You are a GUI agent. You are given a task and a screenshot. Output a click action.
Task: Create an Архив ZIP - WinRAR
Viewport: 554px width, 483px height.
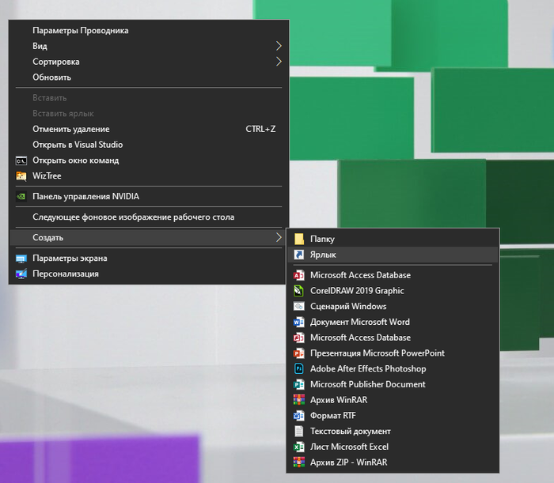click(x=393, y=462)
